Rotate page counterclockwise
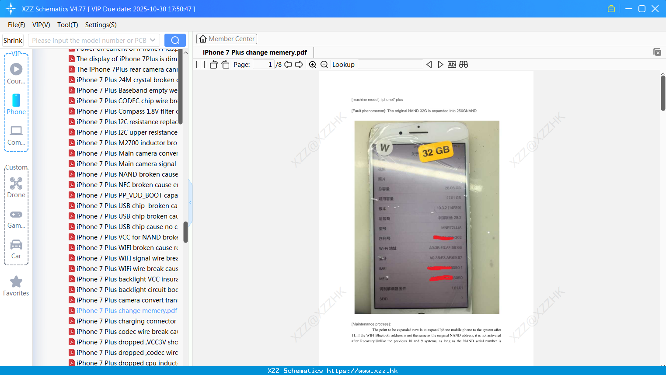 coord(213,65)
